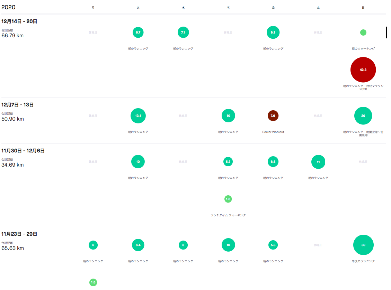This screenshot has width=391, height=290.
Task: Click the 桃園空港〜竹圍漁港 run title
Action: pos(374,132)
